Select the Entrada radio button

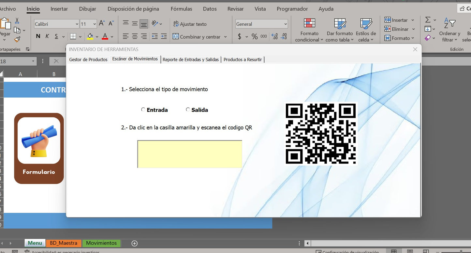143,110
